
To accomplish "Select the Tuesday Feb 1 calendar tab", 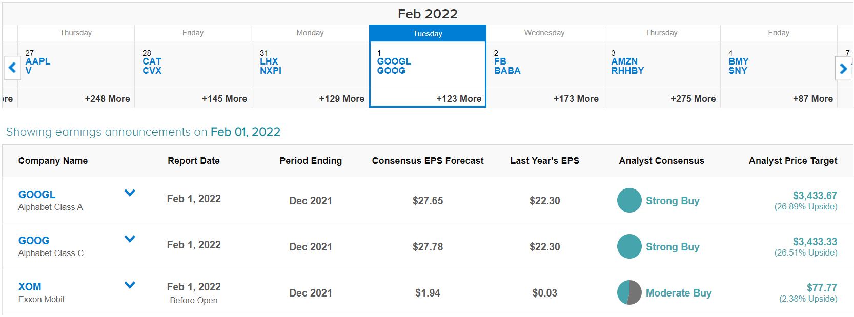I will click(428, 33).
